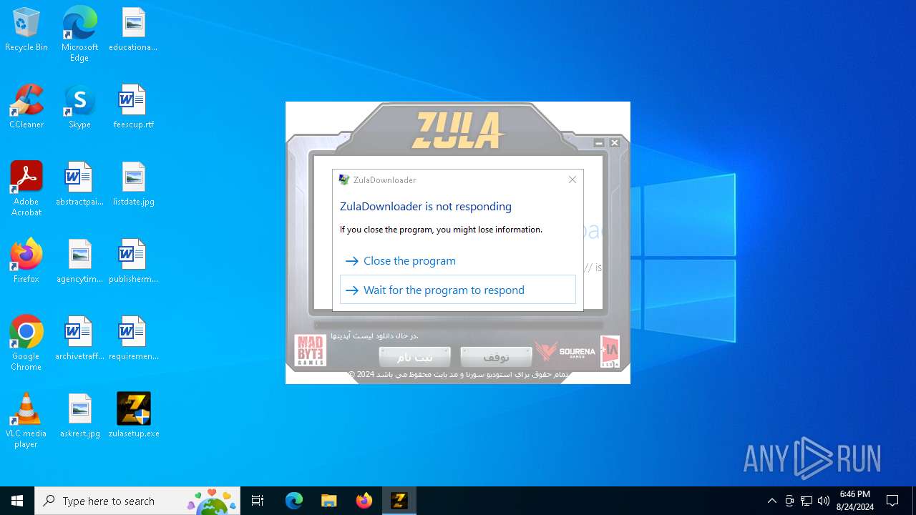Open the volume control tray icon
This screenshot has width=916, height=515.
824,501
